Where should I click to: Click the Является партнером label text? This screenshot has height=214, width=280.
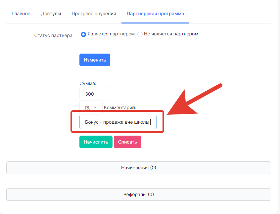tap(111, 34)
